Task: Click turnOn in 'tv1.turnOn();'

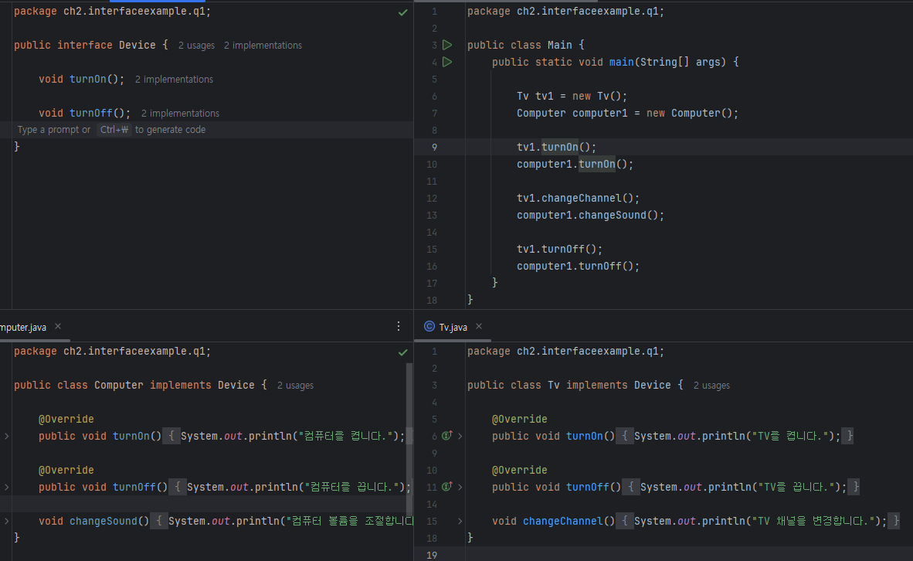Action: click(559, 148)
